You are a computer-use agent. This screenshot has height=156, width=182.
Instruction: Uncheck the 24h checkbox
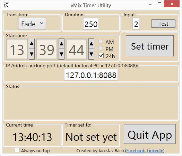click(x=101, y=55)
